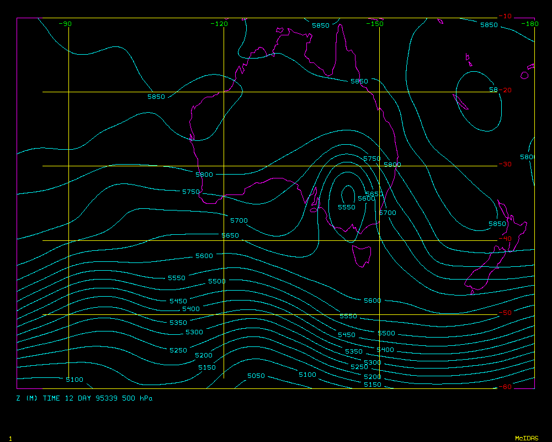Select the red -60 latitude label
Image resolution: width=552 pixels, height=442 pixels.
click(505, 387)
